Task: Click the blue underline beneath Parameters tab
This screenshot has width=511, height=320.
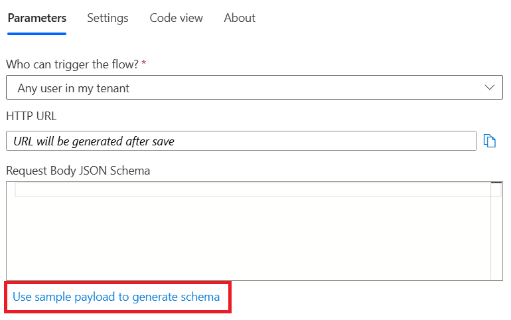Action: click(x=37, y=33)
